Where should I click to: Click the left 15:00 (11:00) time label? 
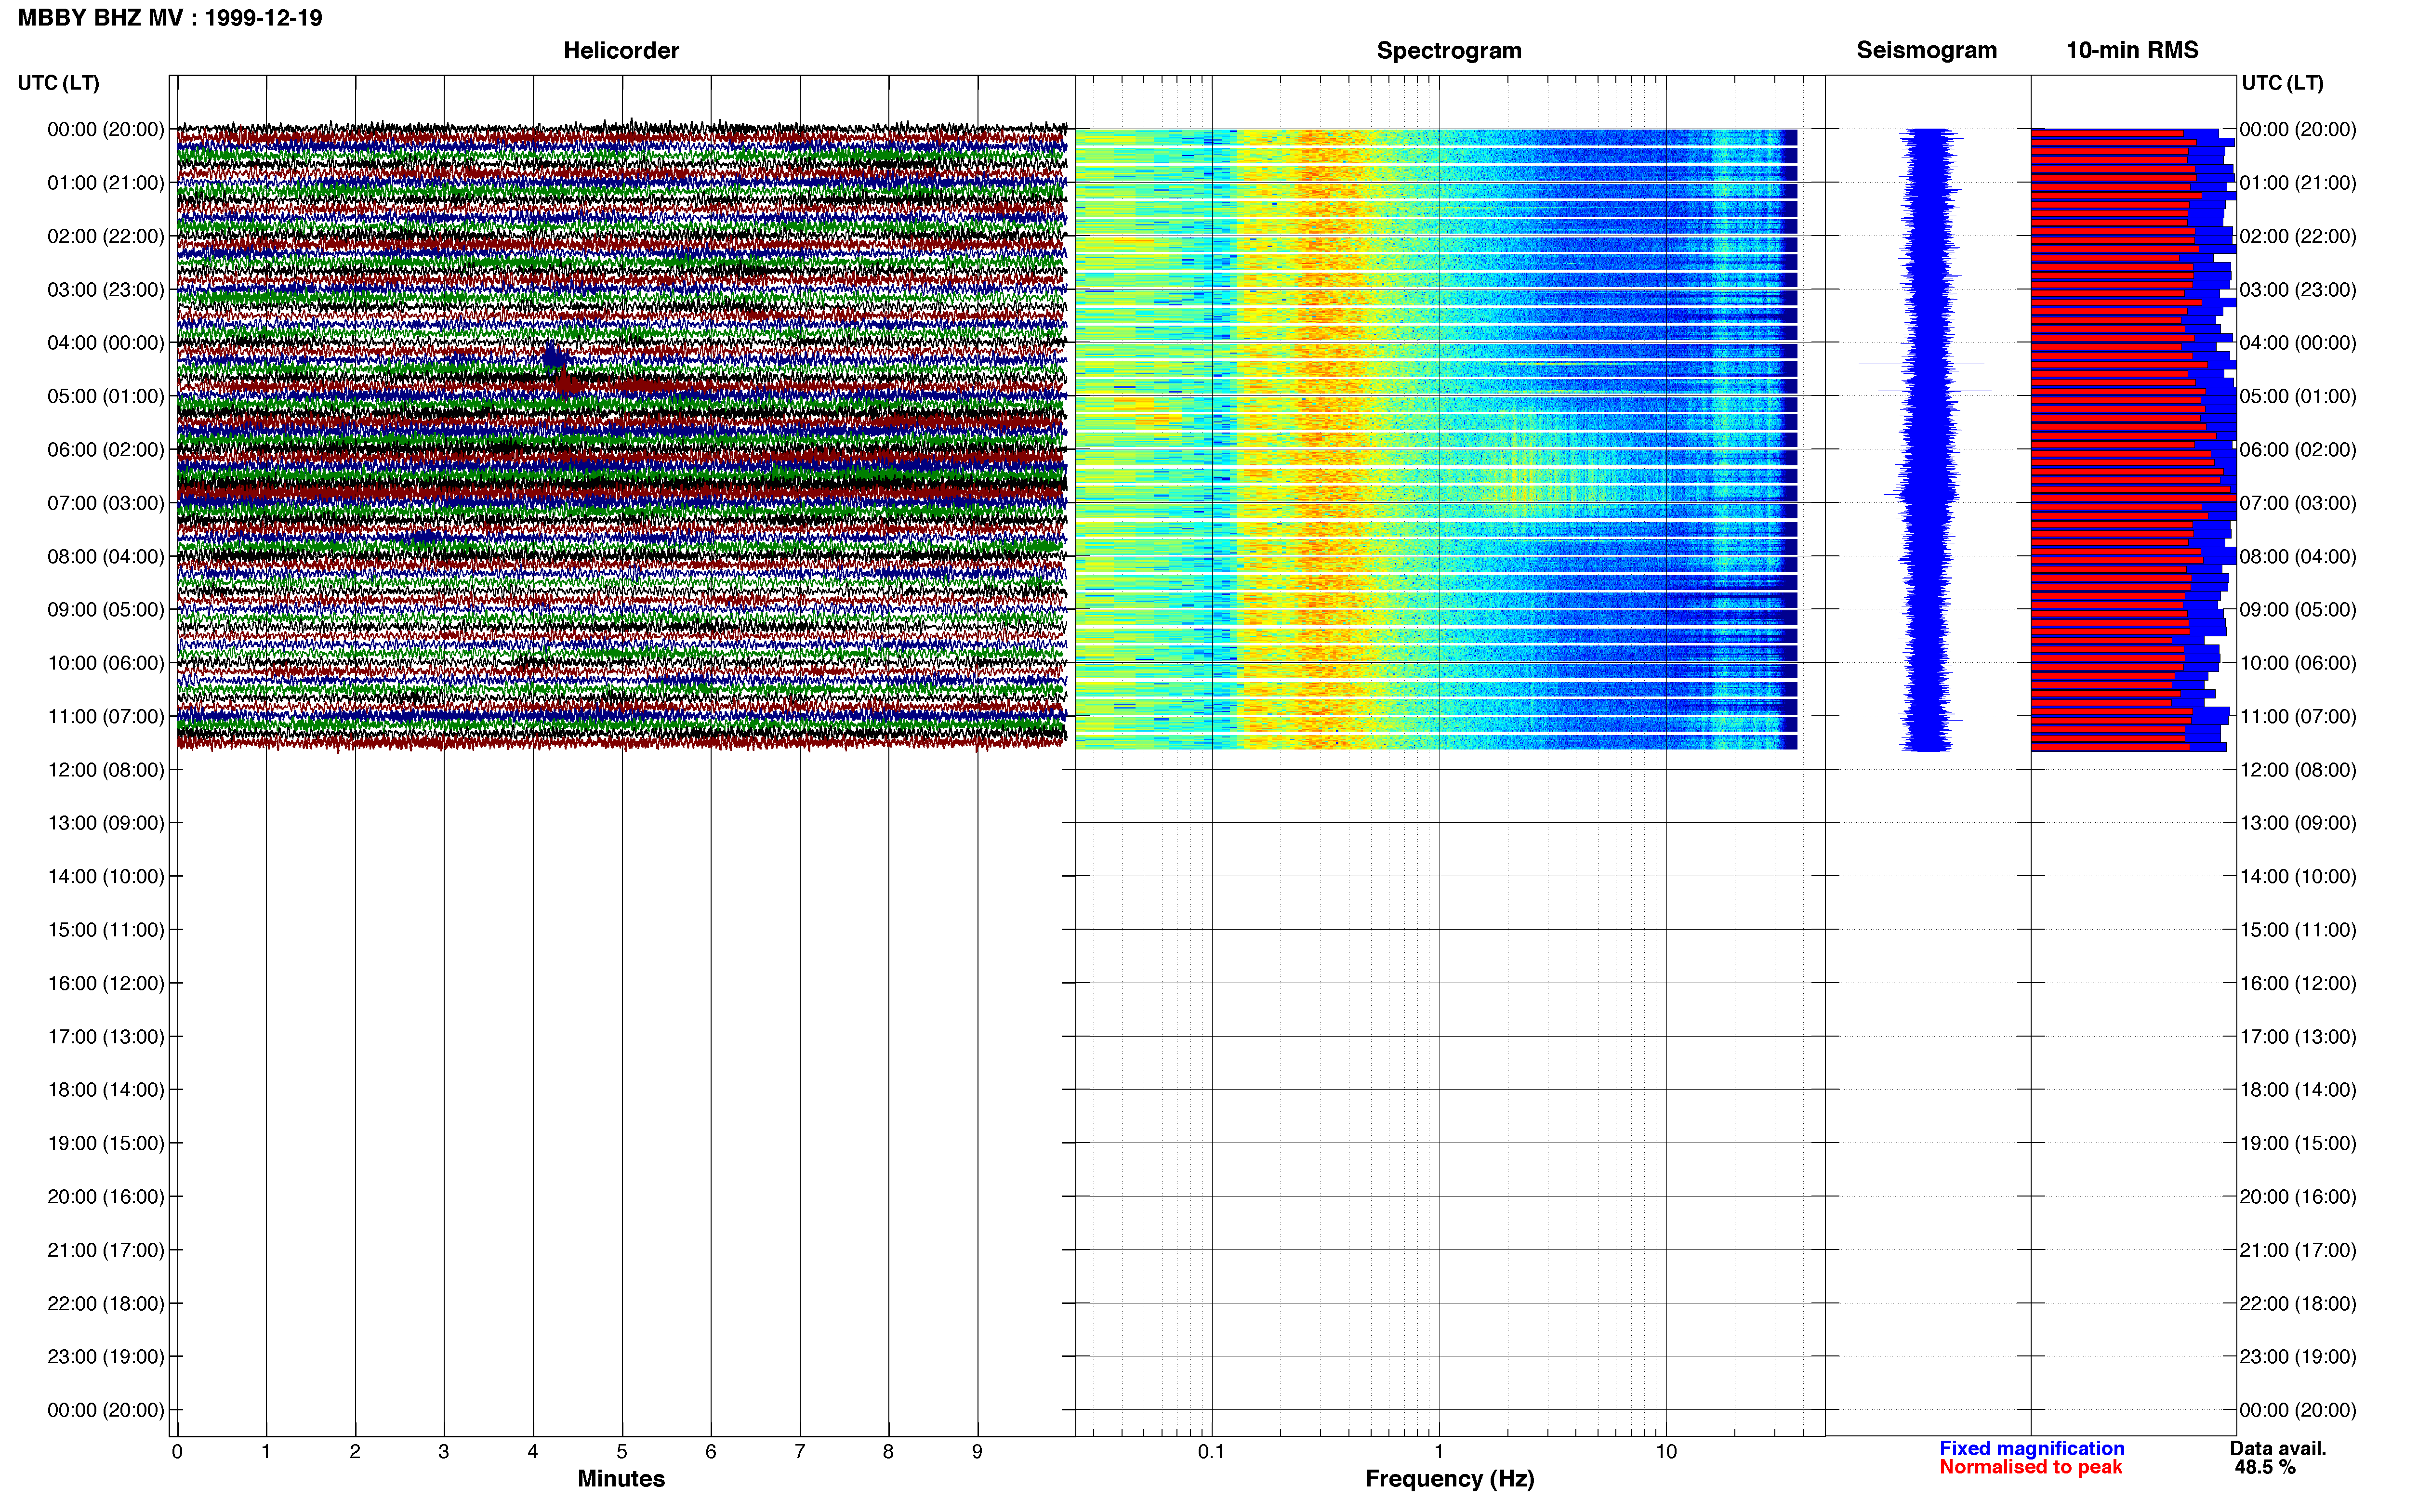click(x=106, y=930)
